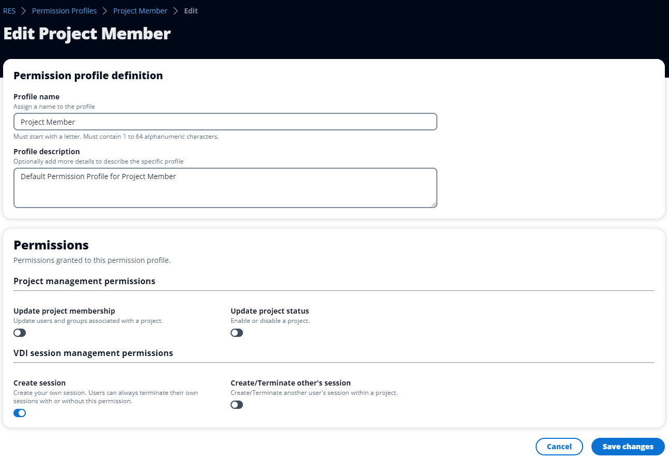Navigate to Permission Profiles via breadcrumb
Screen dimensions: 669x458
(x=64, y=10)
